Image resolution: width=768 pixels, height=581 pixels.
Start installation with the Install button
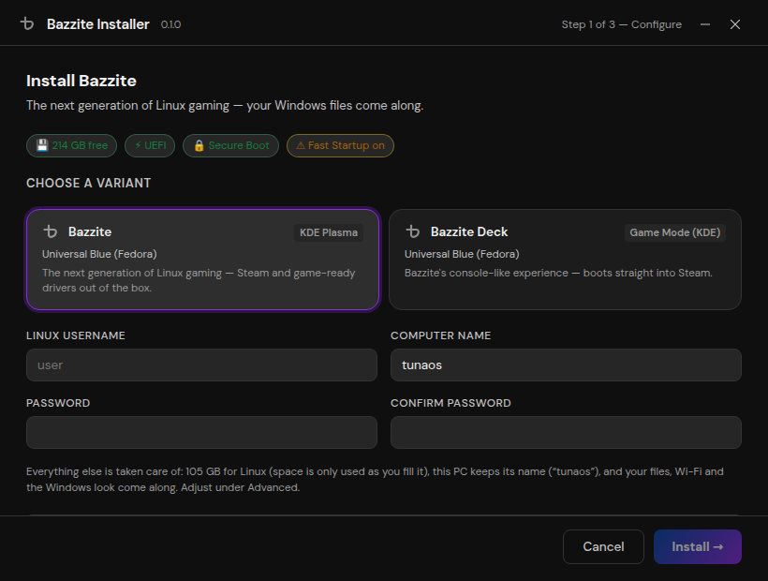tap(698, 546)
